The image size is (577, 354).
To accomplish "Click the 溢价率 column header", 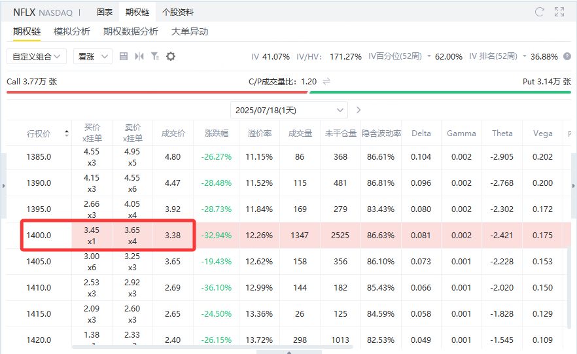I will [260, 133].
